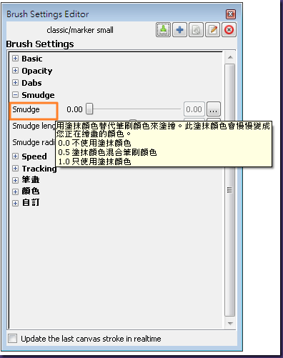
Task: Click the scrollbar up arrow
Action: (x=230, y=57)
